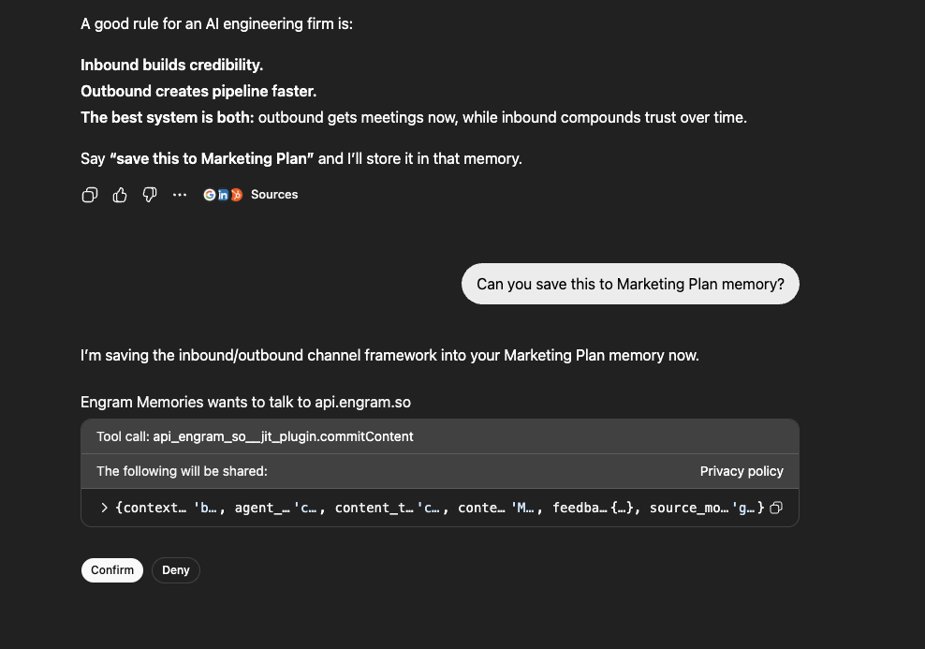This screenshot has height=649, width=925.
Task: Open the LinkedIn source favicon
Action: [223, 195]
